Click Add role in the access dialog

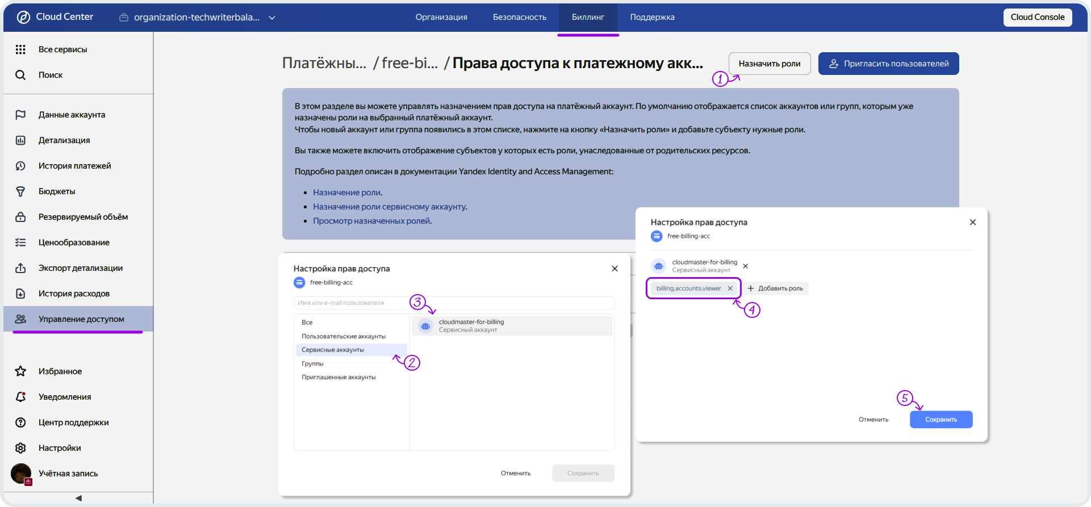776,288
